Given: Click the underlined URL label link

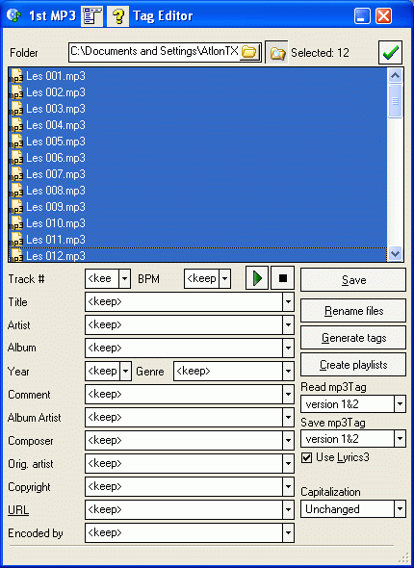Looking at the screenshot, I should (x=18, y=510).
